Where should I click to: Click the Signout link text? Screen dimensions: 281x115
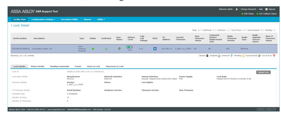(x=272, y=9)
